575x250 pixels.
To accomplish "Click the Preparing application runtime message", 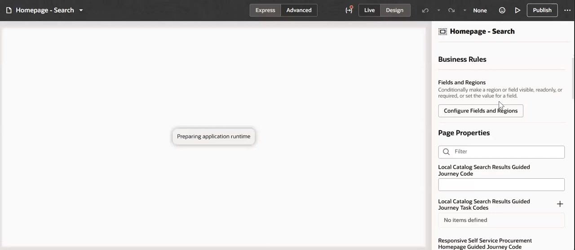I will pos(214,137).
